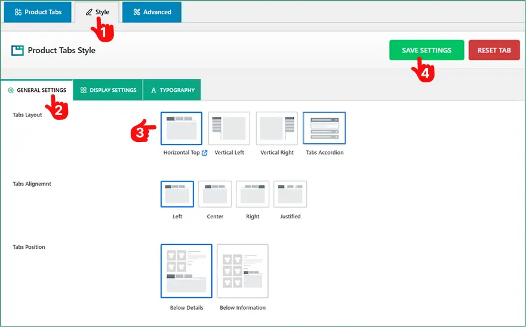Pick the Vertical Right layout icon
Screen dimensions: 526x327
(x=276, y=128)
